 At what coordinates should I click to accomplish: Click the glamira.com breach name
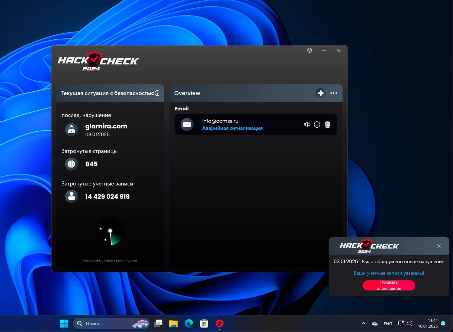click(x=106, y=126)
